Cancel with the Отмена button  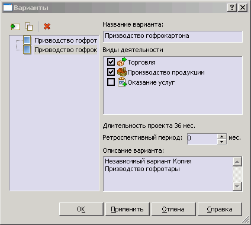pyautogui.click(x=173, y=209)
